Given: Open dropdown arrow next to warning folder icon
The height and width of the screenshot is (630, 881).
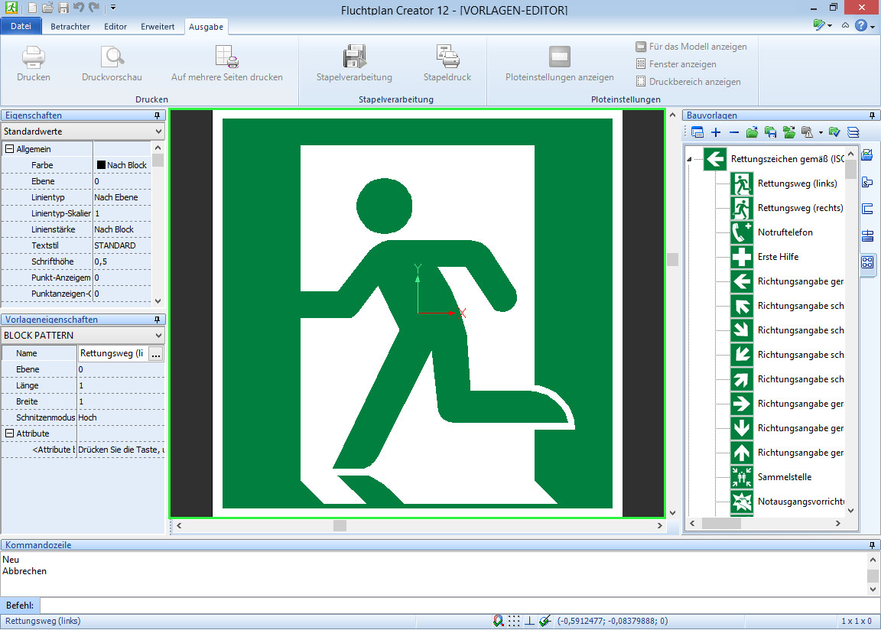Looking at the screenshot, I should [x=821, y=133].
